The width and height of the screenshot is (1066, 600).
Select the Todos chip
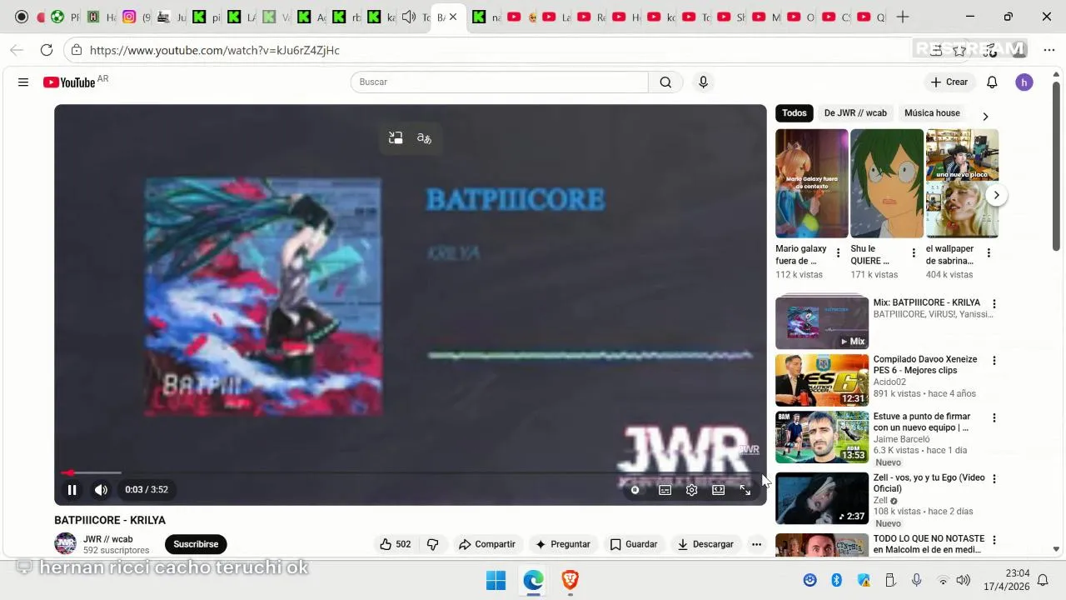click(795, 113)
